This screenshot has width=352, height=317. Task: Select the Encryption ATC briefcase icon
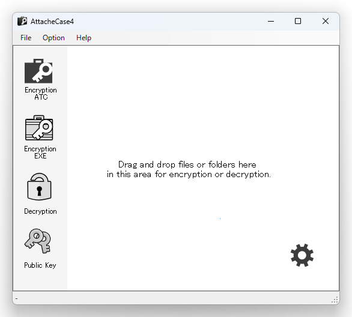(x=38, y=71)
